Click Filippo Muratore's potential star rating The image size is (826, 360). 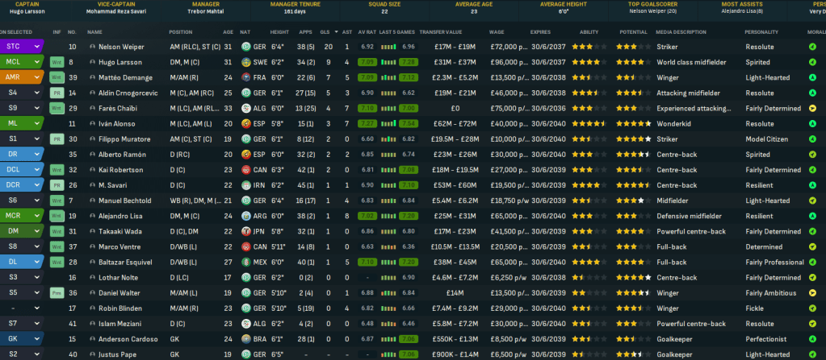632,139
